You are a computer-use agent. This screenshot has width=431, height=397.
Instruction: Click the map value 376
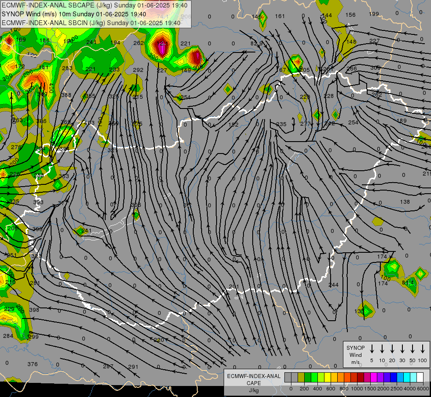tap(33, 364)
